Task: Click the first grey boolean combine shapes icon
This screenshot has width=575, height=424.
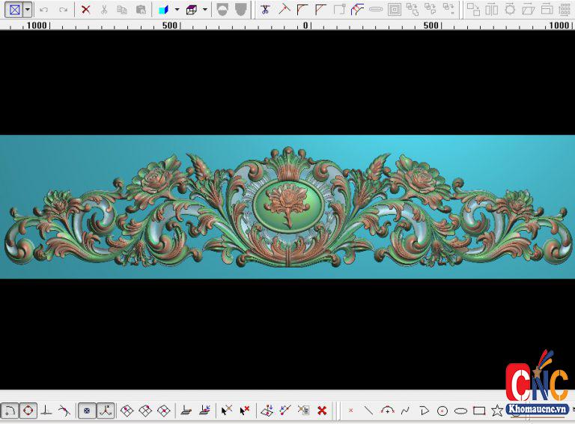Action: (413, 10)
